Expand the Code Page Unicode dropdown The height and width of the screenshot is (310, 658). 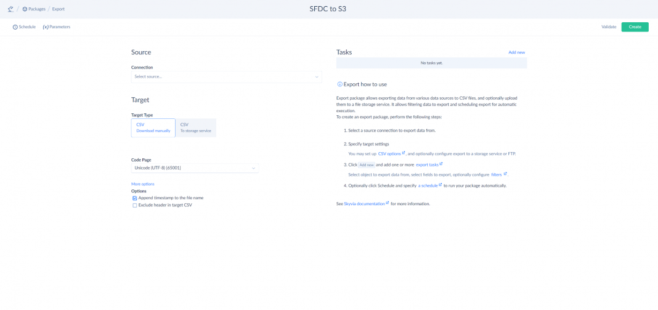pyautogui.click(x=195, y=168)
